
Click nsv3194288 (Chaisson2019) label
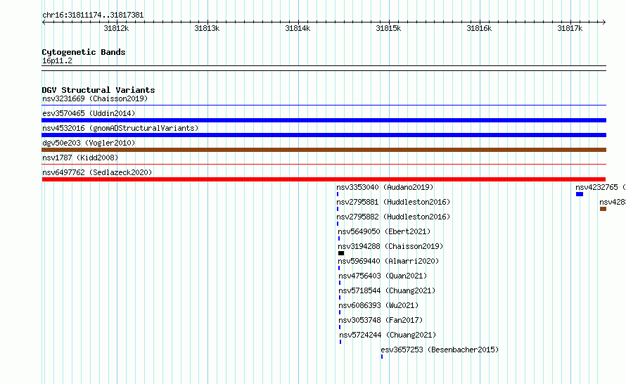tap(390, 246)
